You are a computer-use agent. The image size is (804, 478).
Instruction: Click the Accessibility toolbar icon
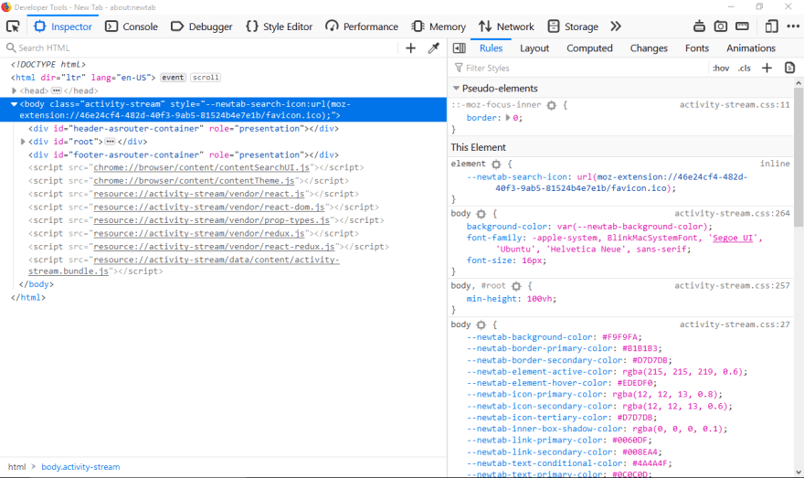click(700, 27)
